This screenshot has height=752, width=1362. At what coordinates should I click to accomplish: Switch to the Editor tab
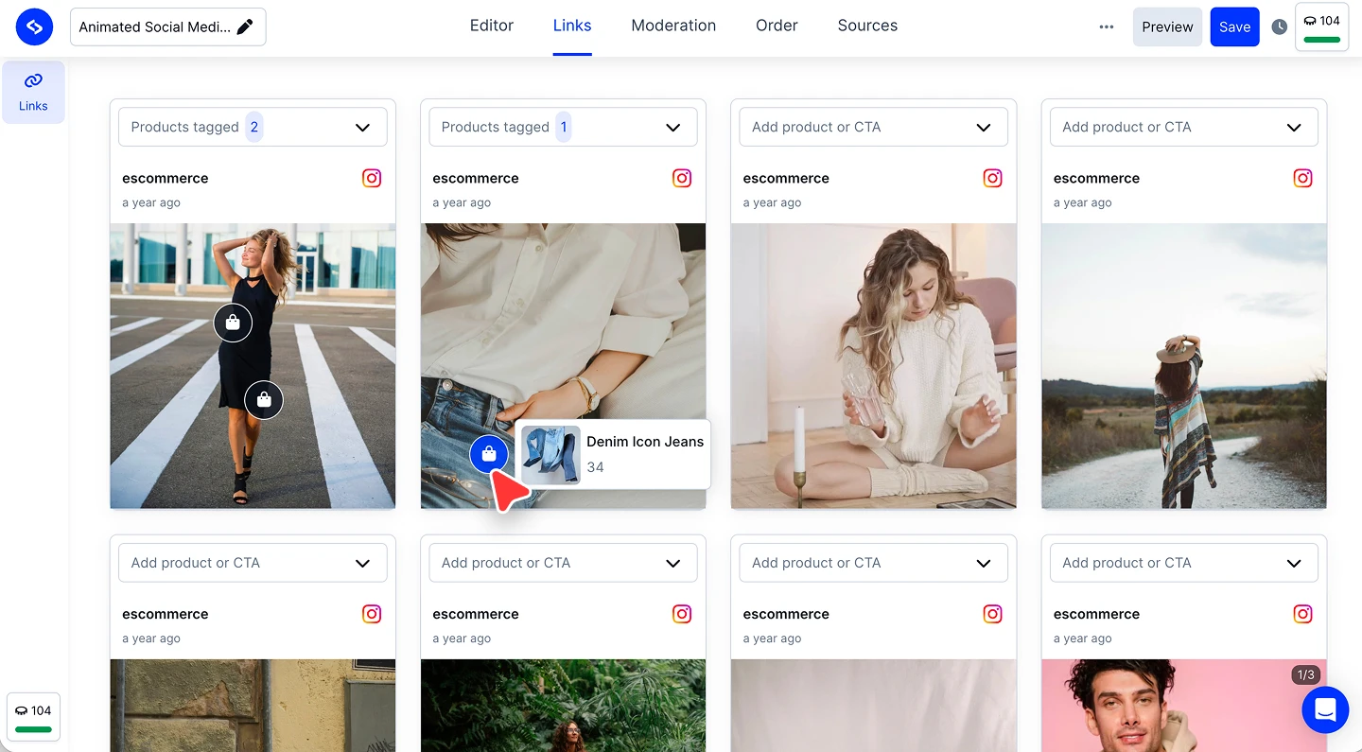(x=492, y=26)
